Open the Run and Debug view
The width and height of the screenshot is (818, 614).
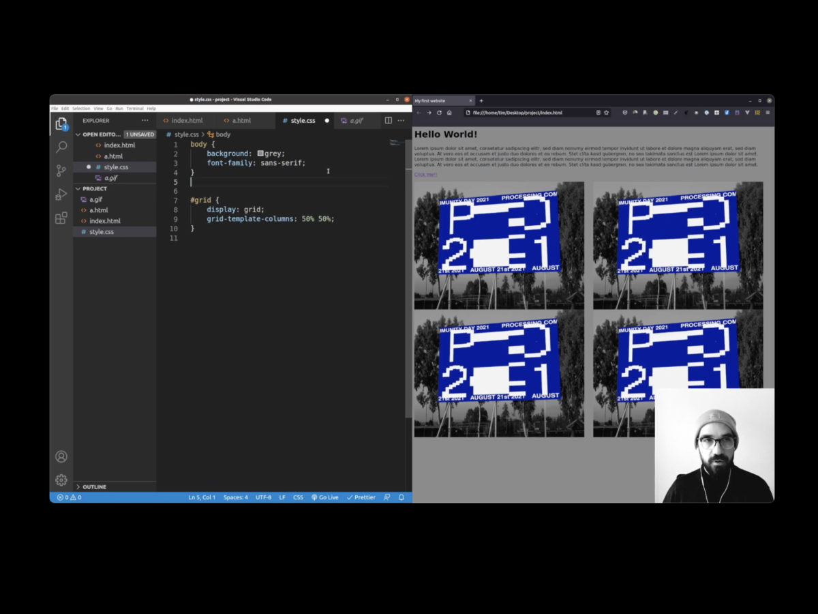(x=61, y=194)
